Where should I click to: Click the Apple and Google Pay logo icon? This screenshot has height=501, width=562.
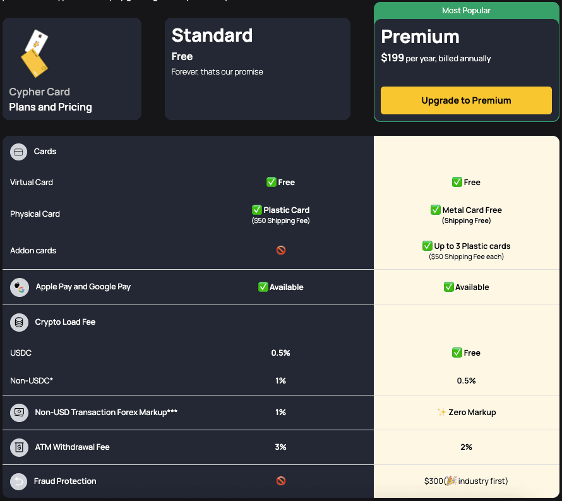20,287
